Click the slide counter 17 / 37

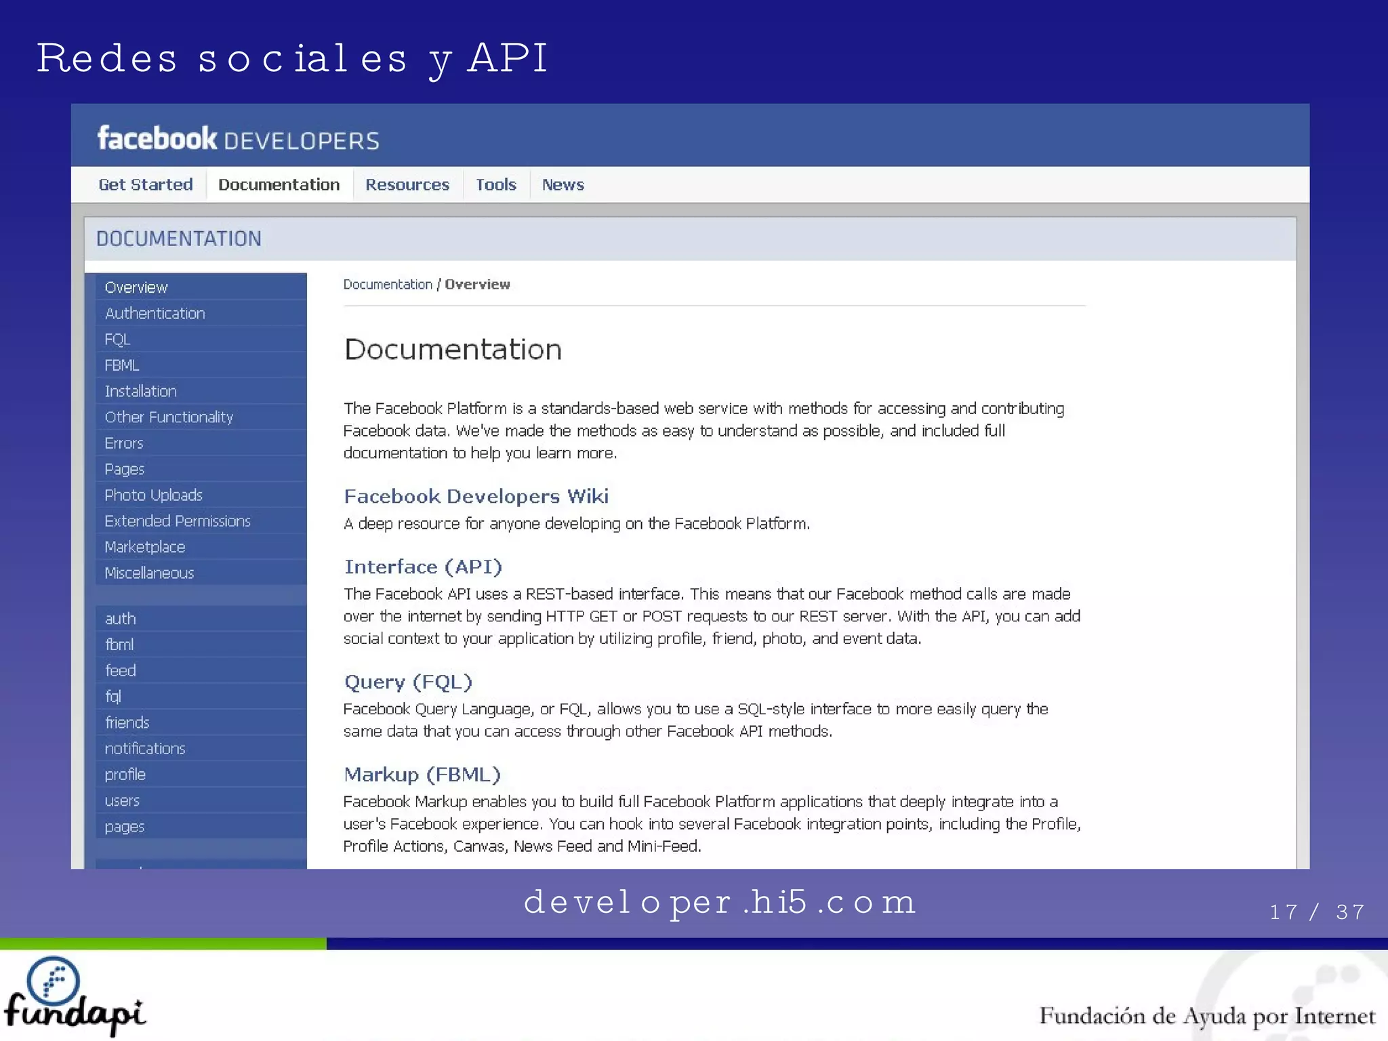tap(1317, 912)
